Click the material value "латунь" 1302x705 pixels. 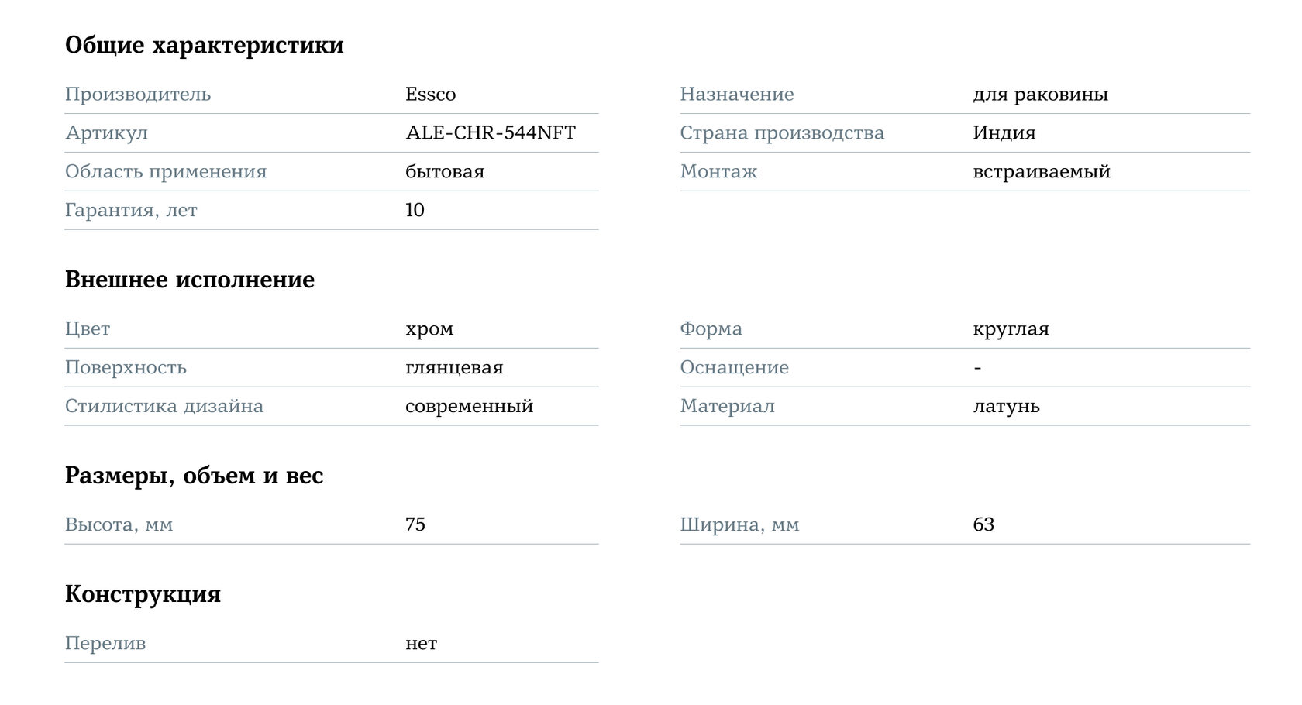pos(1006,407)
